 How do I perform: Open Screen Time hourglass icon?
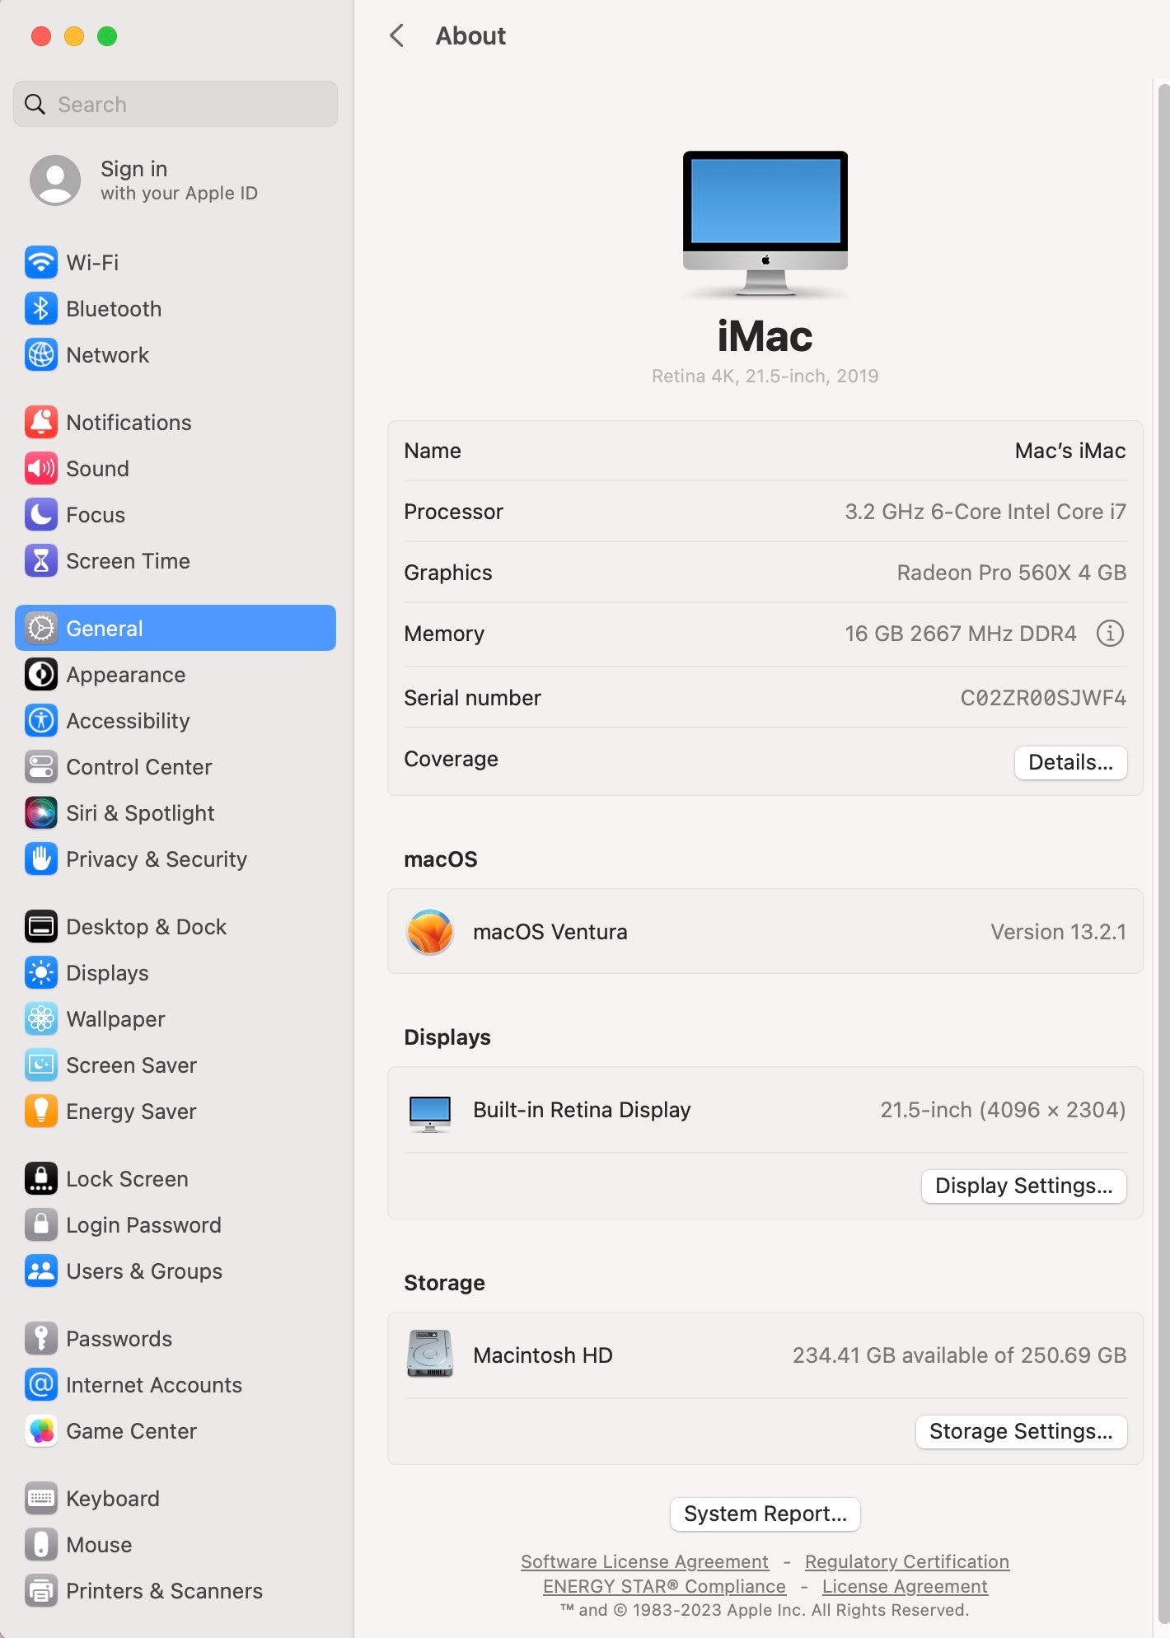41,561
